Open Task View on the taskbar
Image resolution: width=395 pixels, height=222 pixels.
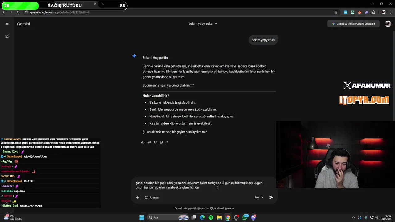(194, 217)
